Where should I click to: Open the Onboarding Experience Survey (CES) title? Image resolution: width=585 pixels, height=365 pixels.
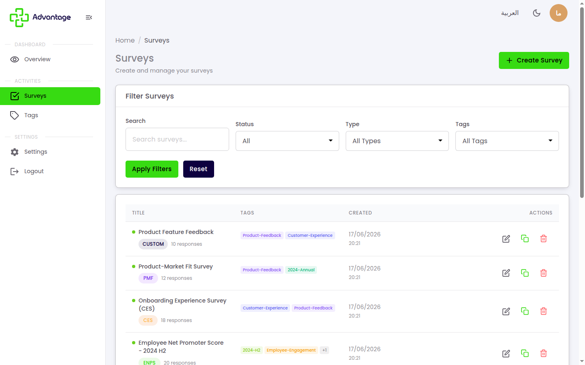[x=182, y=305]
